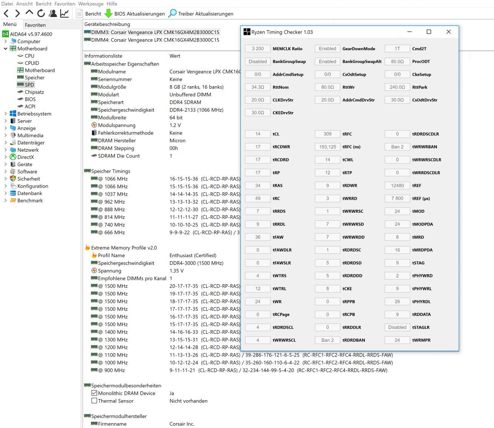Screen dimensions: 494x428
Task: Select BIOS chip icon item
Action: point(20,99)
